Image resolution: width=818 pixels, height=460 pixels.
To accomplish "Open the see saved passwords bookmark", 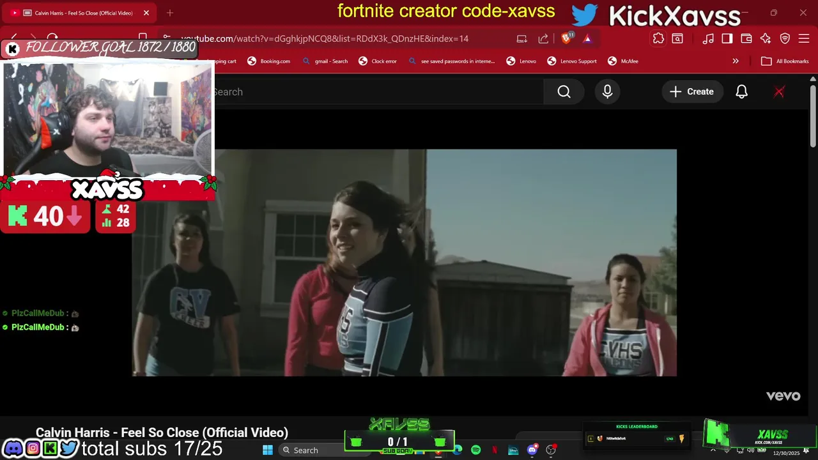I will [451, 61].
